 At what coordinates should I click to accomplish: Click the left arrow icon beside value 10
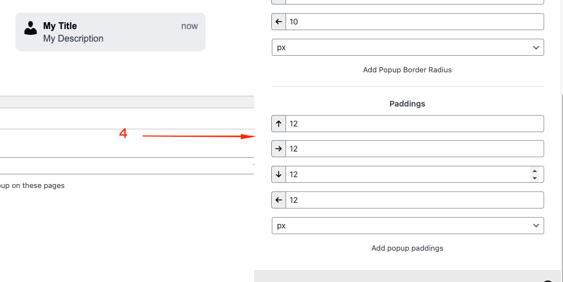(x=279, y=22)
